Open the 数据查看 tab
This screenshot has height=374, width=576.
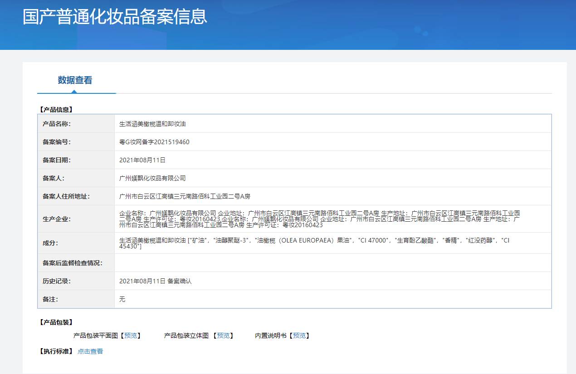75,80
